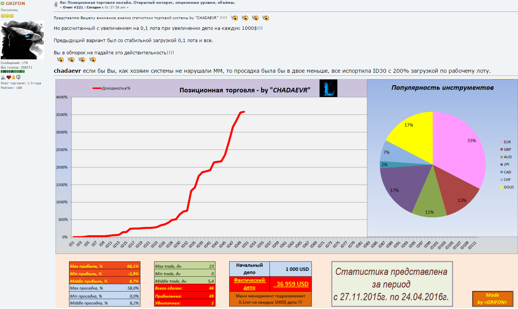
Task: Click the 3500% label on the y-axis
Action: coord(62,115)
